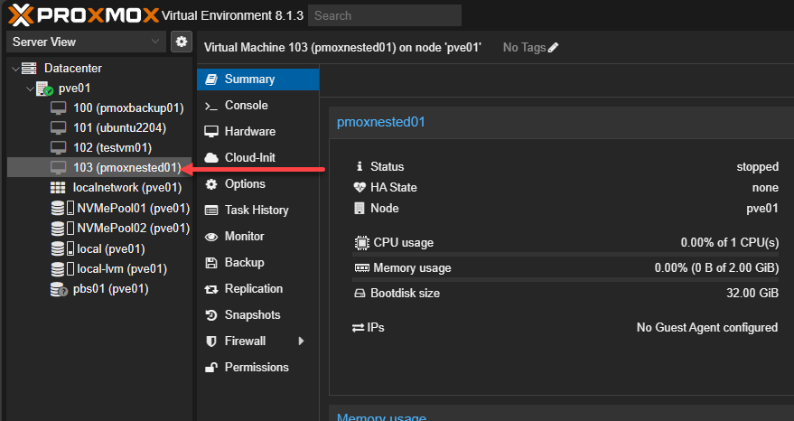Viewport: 794px width, 421px height.
Task: Click the Datacenter server icon
Action: pos(29,69)
